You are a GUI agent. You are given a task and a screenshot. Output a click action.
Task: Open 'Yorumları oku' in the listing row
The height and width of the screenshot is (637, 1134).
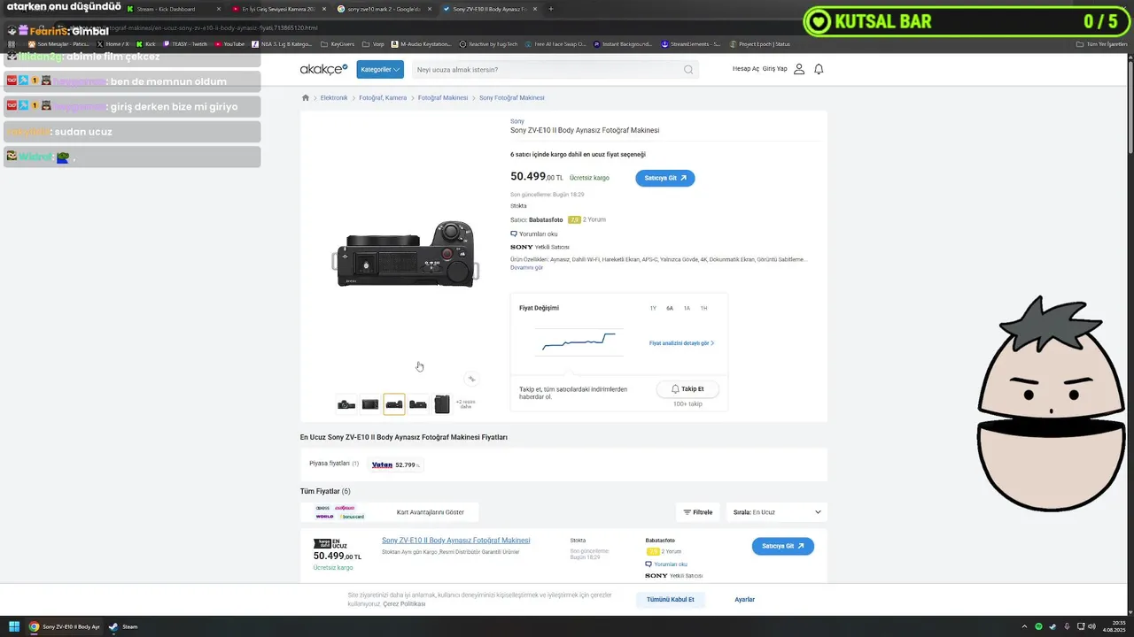(667, 564)
